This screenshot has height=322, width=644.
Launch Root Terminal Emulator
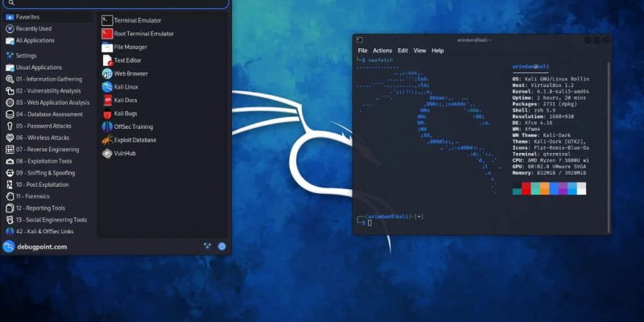click(x=138, y=34)
